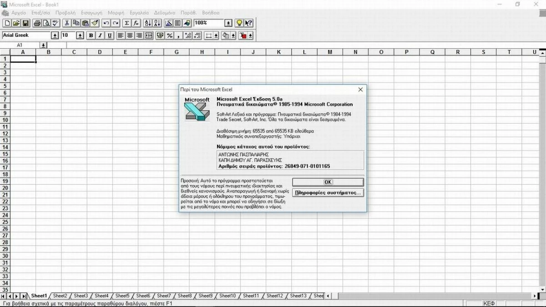The width and height of the screenshot is (546, 307).
Task: Toggle bold formatting
Action: pyautogui.click(x=91, y=35)
